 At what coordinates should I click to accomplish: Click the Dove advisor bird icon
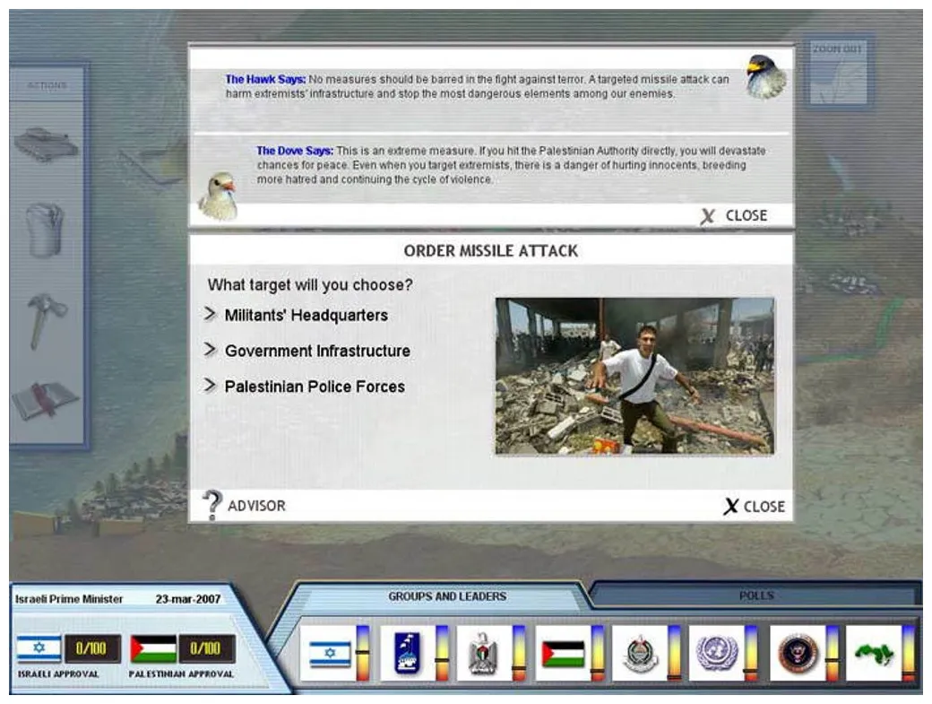[218, 196]
